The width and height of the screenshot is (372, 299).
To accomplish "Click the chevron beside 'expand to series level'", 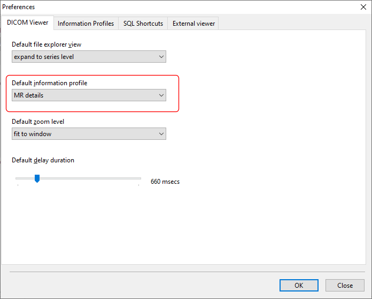I will coord(161,57).
